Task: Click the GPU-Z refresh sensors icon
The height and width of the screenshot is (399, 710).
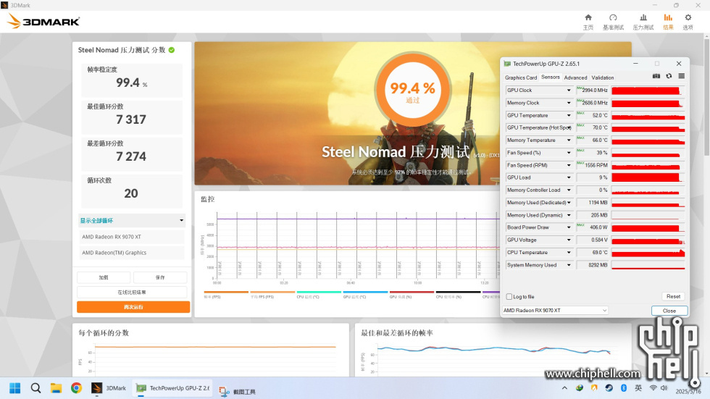Action: pyautogui.click(x=669, y=76)
